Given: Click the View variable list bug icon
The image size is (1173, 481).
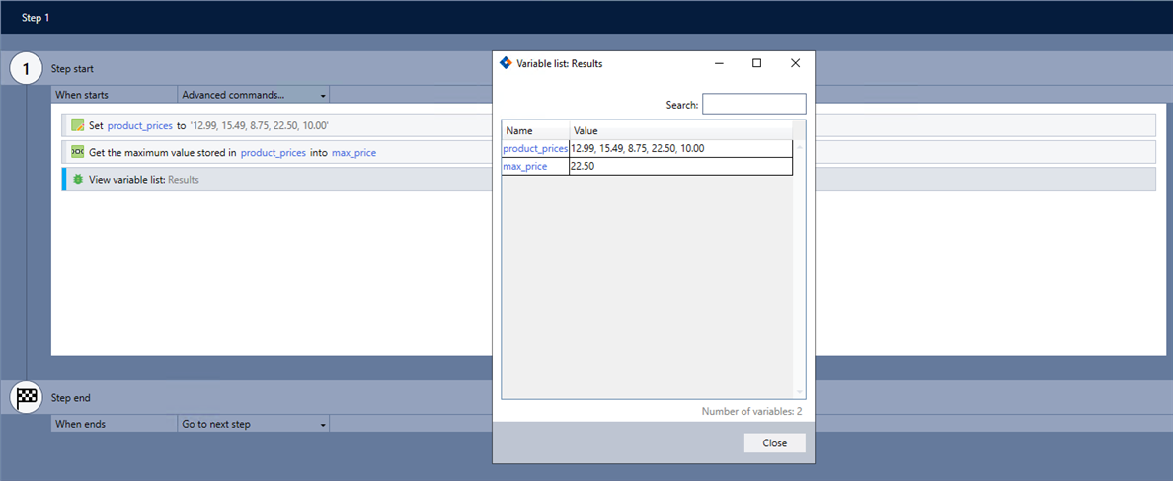Looking at the screenshot, I should point(77,180).
